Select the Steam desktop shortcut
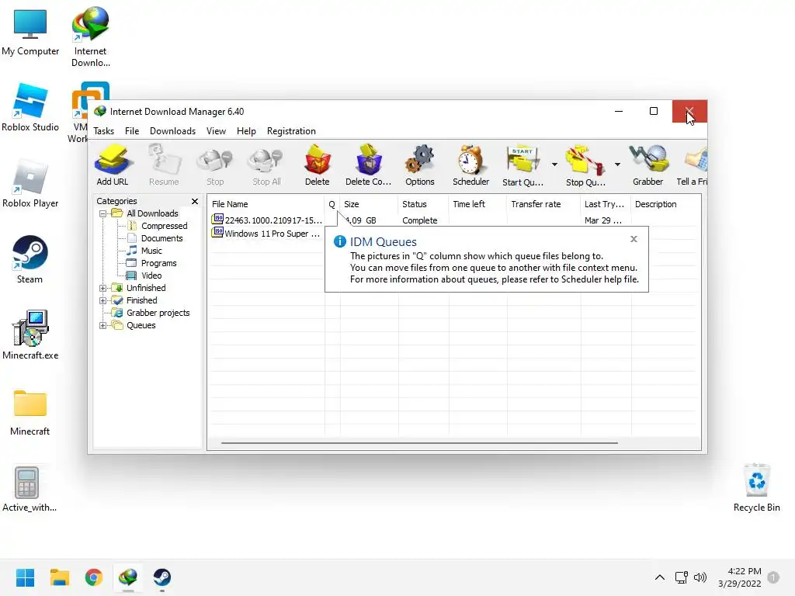This screenshot has width=795, height=596. 30,259
